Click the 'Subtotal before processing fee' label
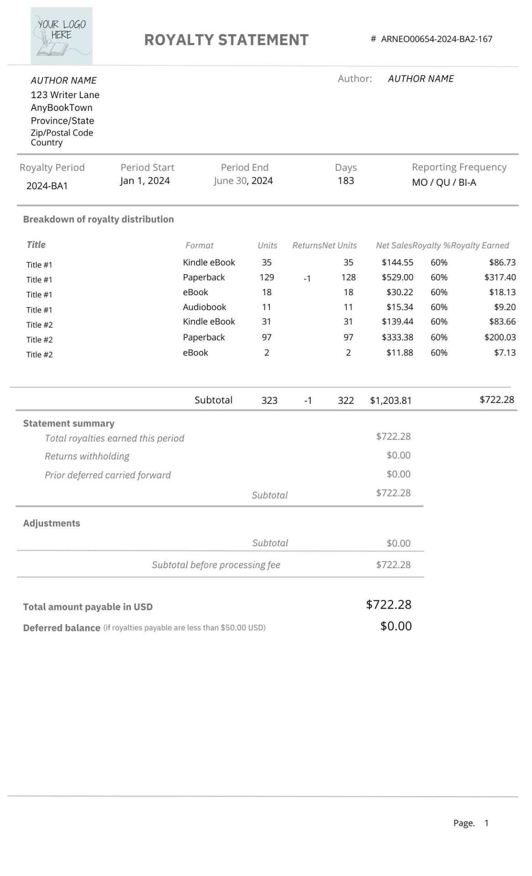 coord(216,565)
